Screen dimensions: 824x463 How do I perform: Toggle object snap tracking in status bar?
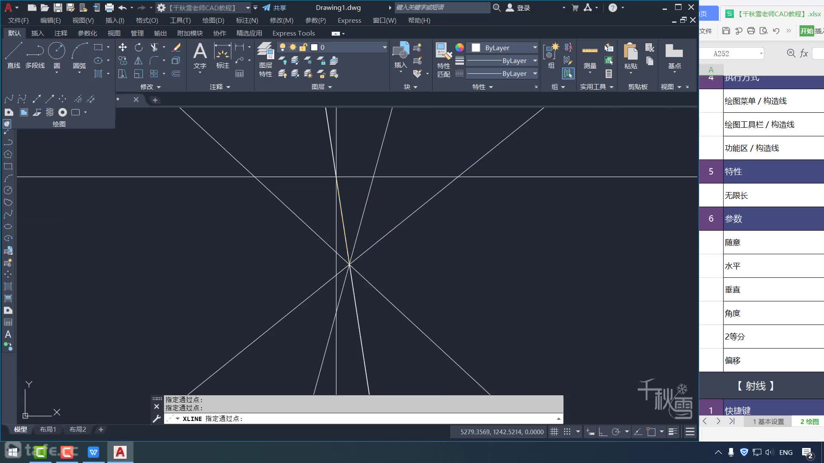(x=638, y=432)
